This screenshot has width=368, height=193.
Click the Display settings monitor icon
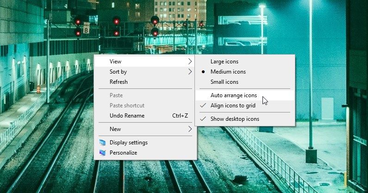[x=102, y=143]
